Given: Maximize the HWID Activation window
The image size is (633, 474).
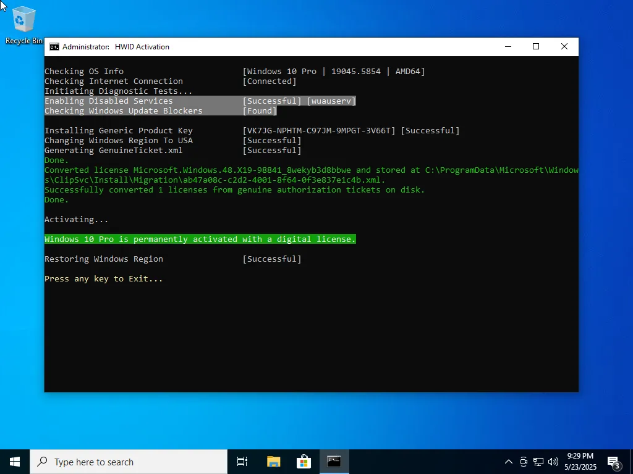Looking at the screenshot, I should pyautogui.click(x=536, y=47).
